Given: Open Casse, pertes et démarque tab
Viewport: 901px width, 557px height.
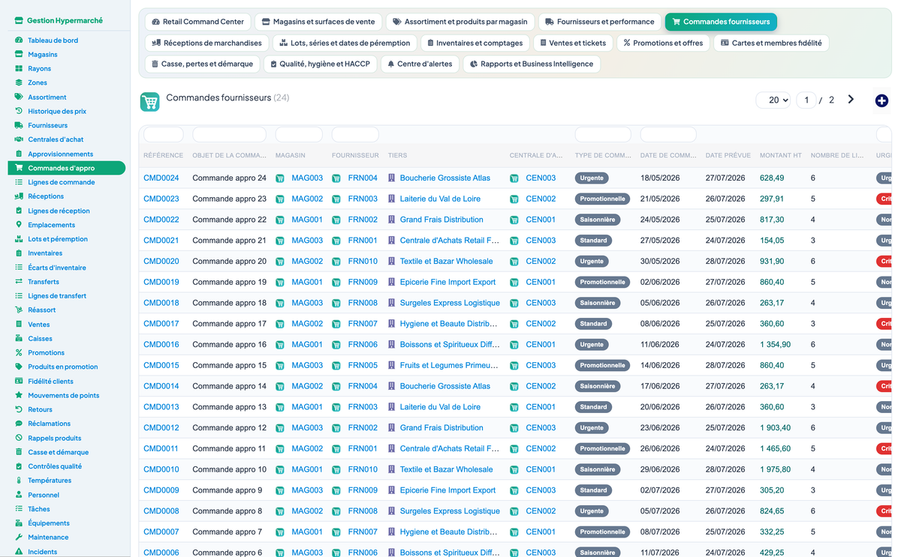Looking at the screenshot, I should (202, 64).
